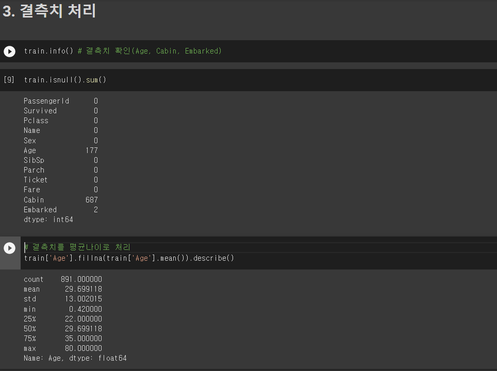Click the 'dtype: int64' output line
Image resolution: width=497 pixels, height=371 pixels.
click(x=48, y=220)
